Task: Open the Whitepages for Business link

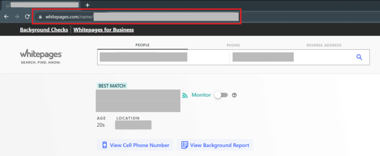Action: coord(103,30)
